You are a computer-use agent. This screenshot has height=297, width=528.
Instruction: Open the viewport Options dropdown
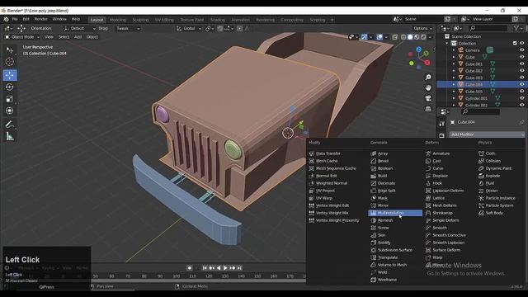click(422, 29)
